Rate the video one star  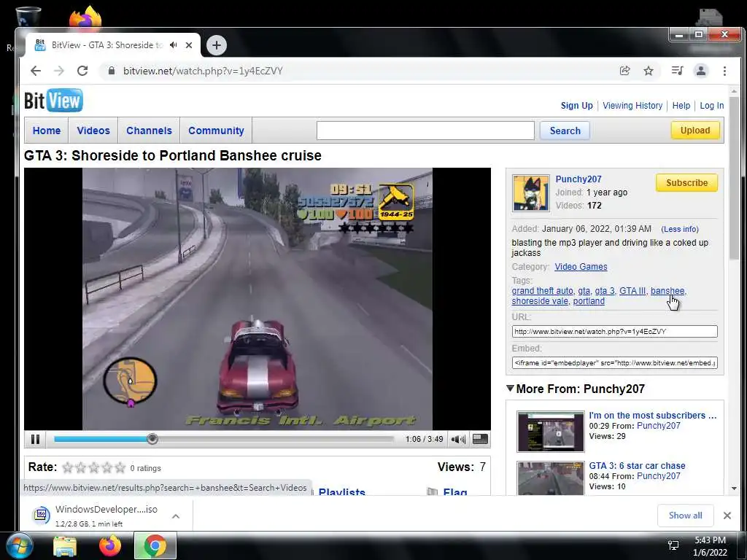(x=68, y=467)
